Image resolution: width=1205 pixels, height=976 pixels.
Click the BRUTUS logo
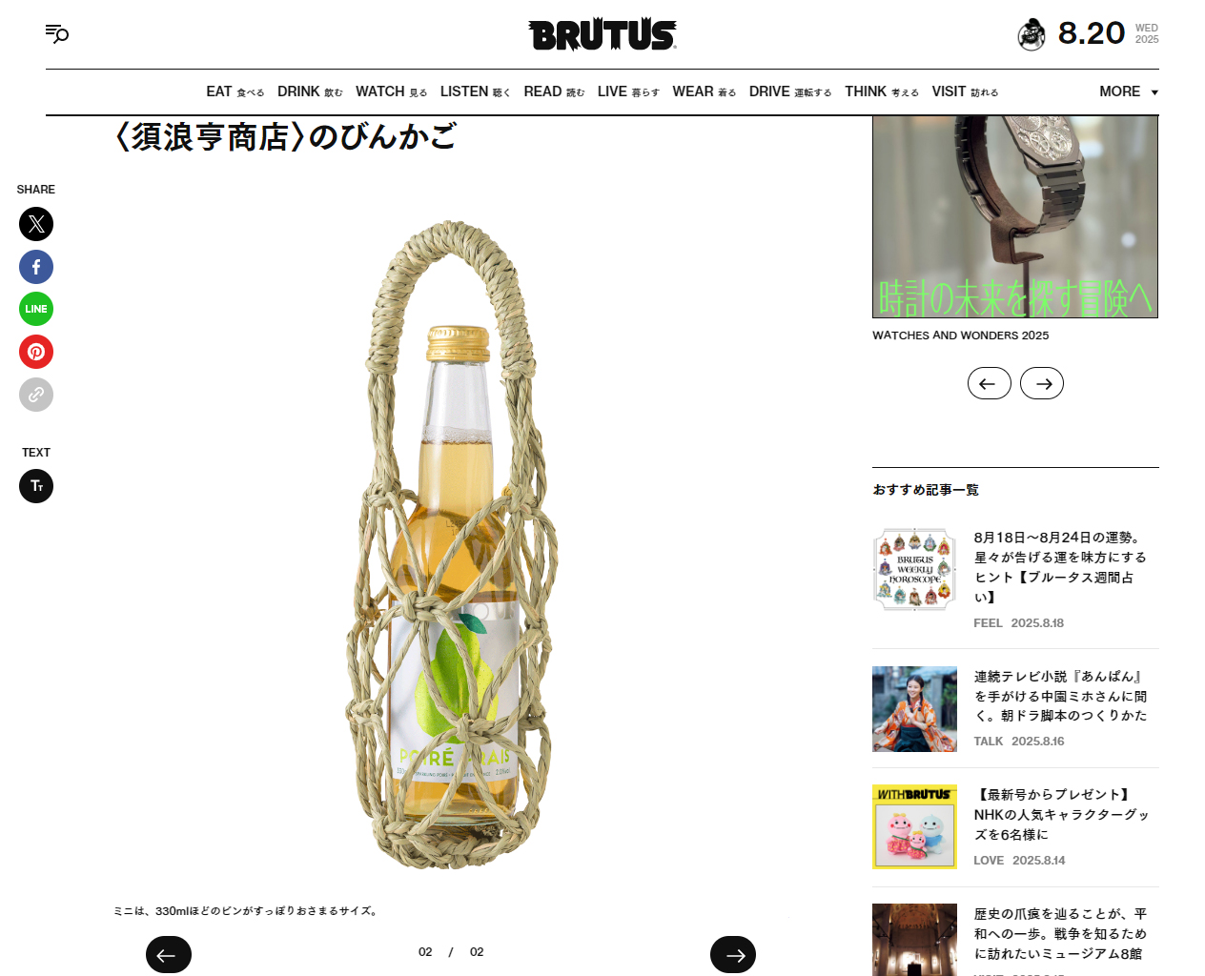[602, 34]
